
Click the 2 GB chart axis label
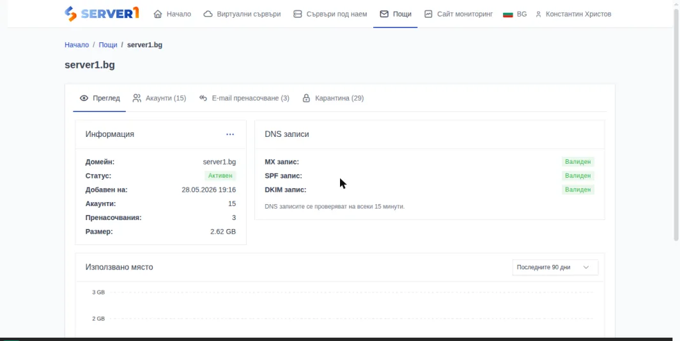point(98,319)
